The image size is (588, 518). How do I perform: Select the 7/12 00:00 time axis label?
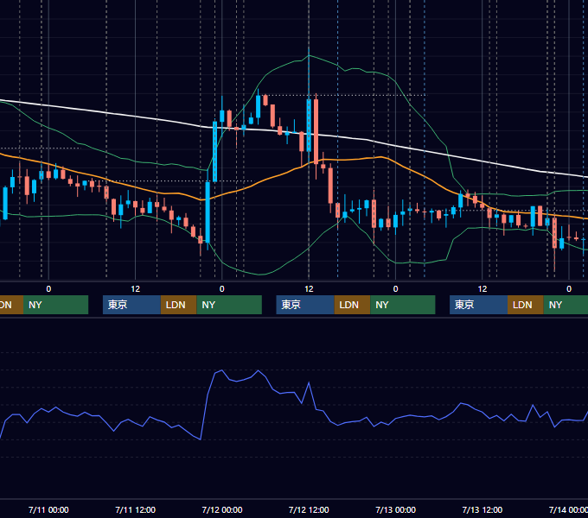(222, 509)
